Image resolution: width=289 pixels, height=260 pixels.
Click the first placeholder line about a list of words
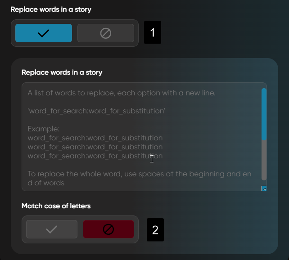[x=122, y=93]
